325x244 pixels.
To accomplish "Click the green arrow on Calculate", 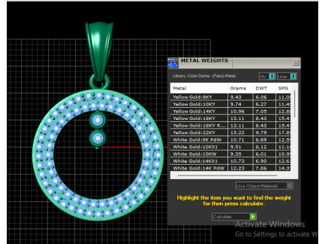I will coord(253,217).
